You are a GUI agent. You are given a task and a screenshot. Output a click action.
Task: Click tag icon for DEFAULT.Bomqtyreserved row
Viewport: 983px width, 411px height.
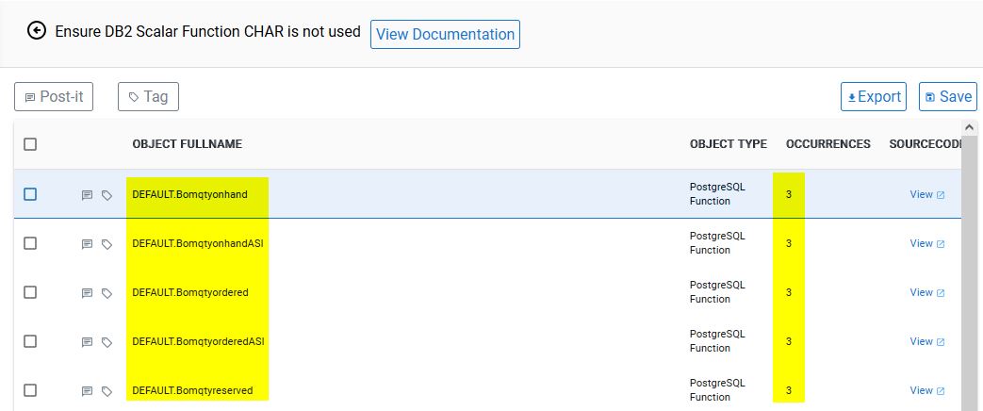pos(106,390)
